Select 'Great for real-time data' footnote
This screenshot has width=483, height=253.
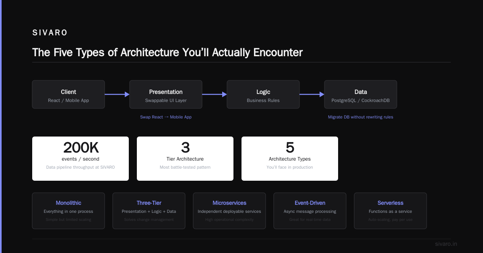310,220
